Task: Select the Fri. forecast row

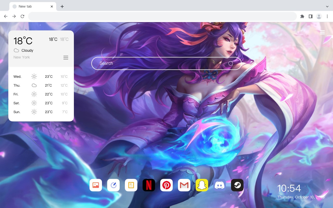Action: (x=41, y=94)
